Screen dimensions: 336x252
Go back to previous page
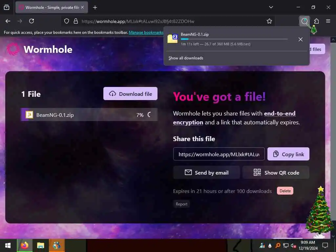[8, 21]
